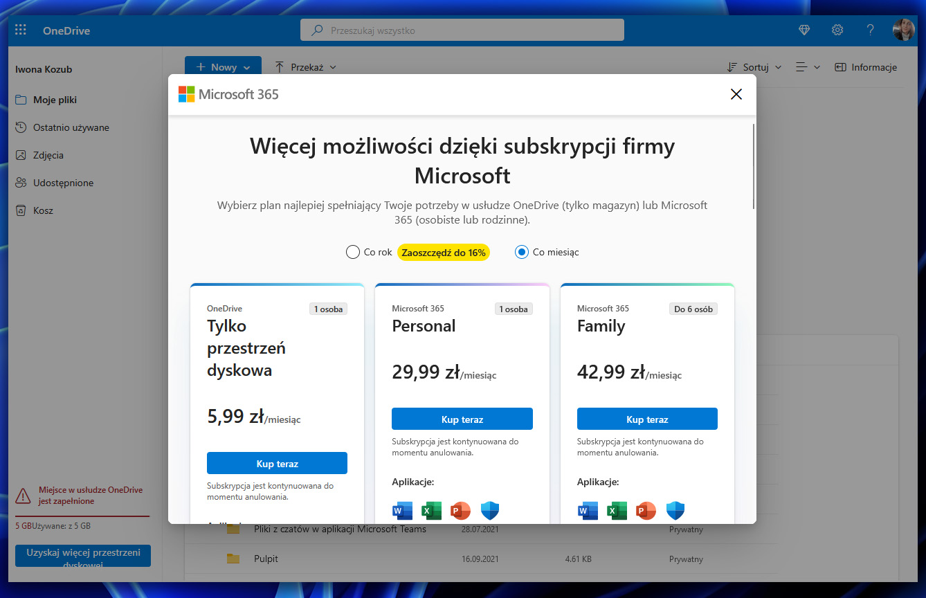
Task: Click the Zdjęcia picture icon
Action: click(x=21, y=155)
